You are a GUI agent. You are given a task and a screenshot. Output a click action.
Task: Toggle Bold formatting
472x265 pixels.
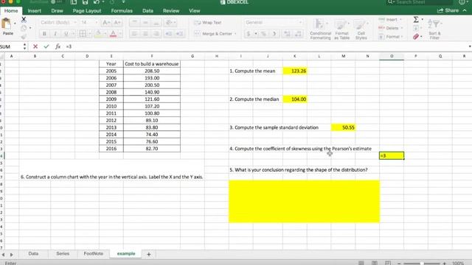tap(44, 34)
